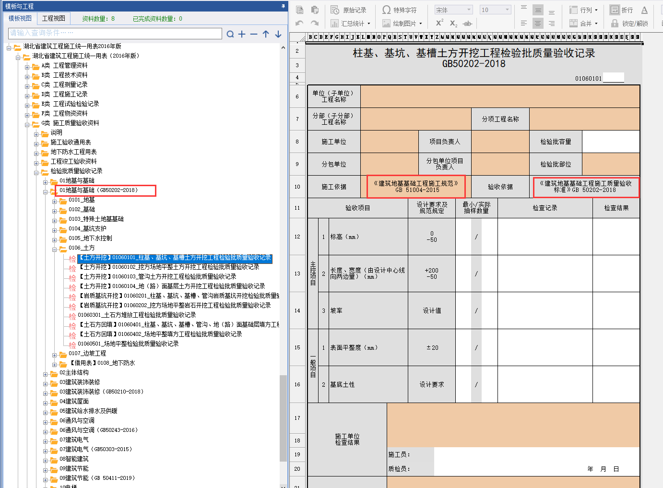This screenshot has width=663, height=488.
Task: Collapse G类 施工质量验收资料 folder
Action: pyautogui.click(x=27, y=124)
